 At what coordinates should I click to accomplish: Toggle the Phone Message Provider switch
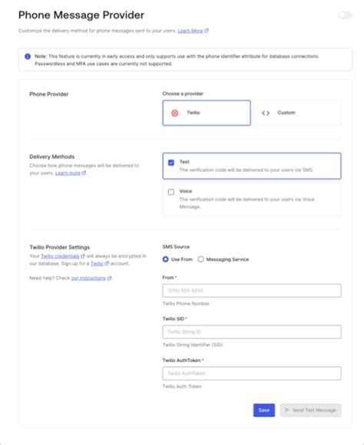(346, 15)
